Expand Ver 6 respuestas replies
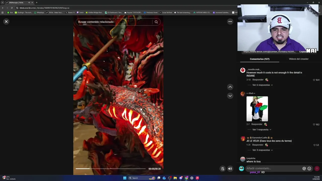The height and width of the screenshot is (181, 322). (x=263, y=85)
